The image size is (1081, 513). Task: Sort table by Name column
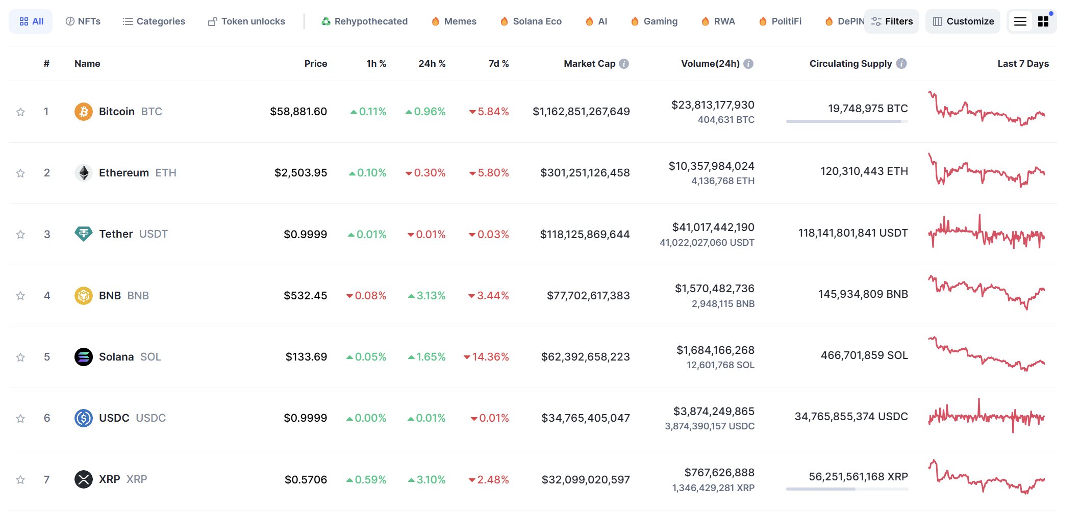point(87,64)
